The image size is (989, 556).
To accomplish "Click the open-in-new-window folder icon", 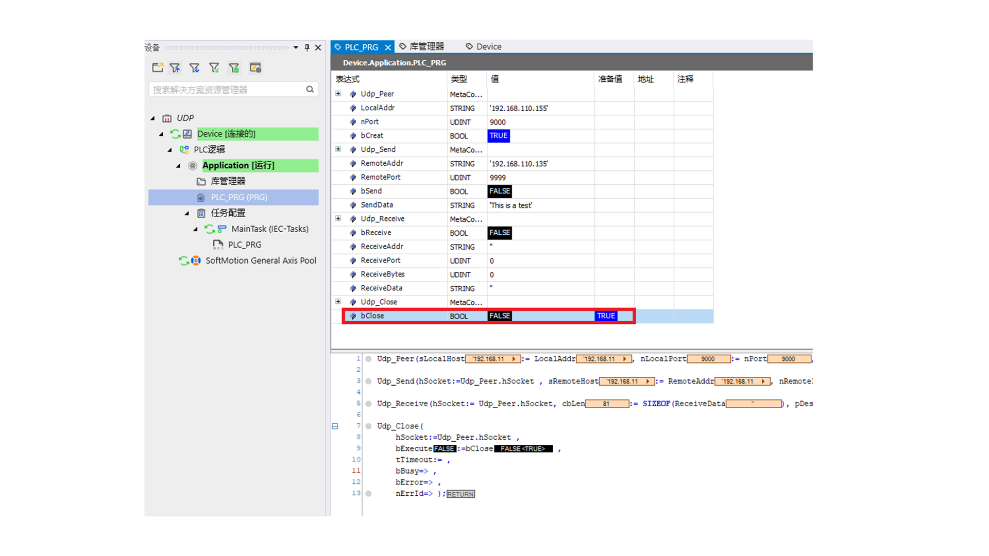I will tap(158, 68).
